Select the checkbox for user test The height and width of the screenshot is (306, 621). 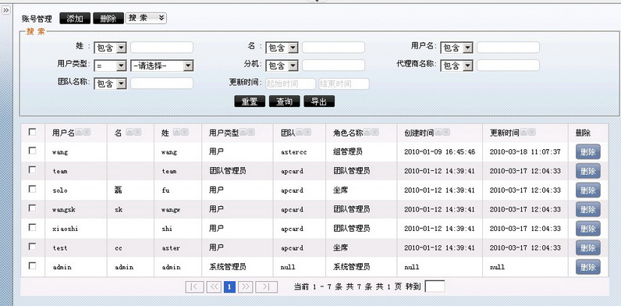[33, 247]
